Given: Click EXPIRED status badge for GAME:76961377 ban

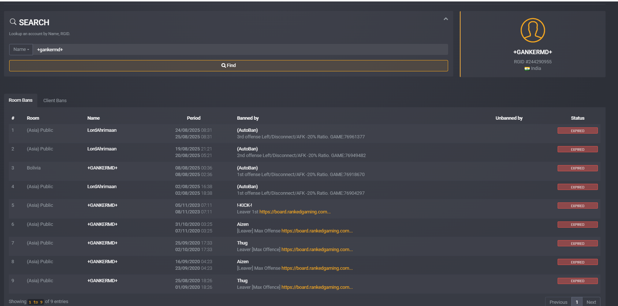Looking at the screenshot, I should click(578, 131).
